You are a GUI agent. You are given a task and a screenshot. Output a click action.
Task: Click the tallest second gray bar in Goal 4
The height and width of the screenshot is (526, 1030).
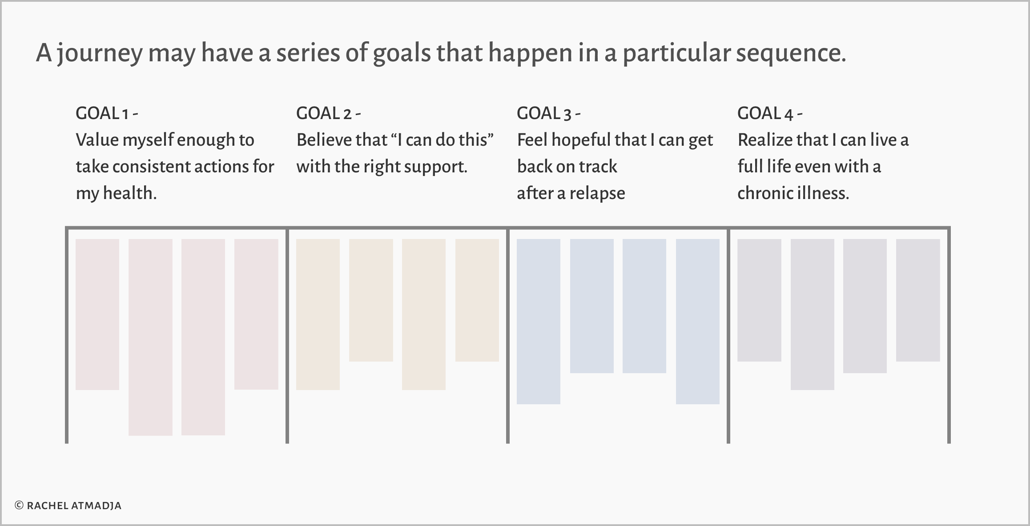pyautogui.click(x=813, y=315)
